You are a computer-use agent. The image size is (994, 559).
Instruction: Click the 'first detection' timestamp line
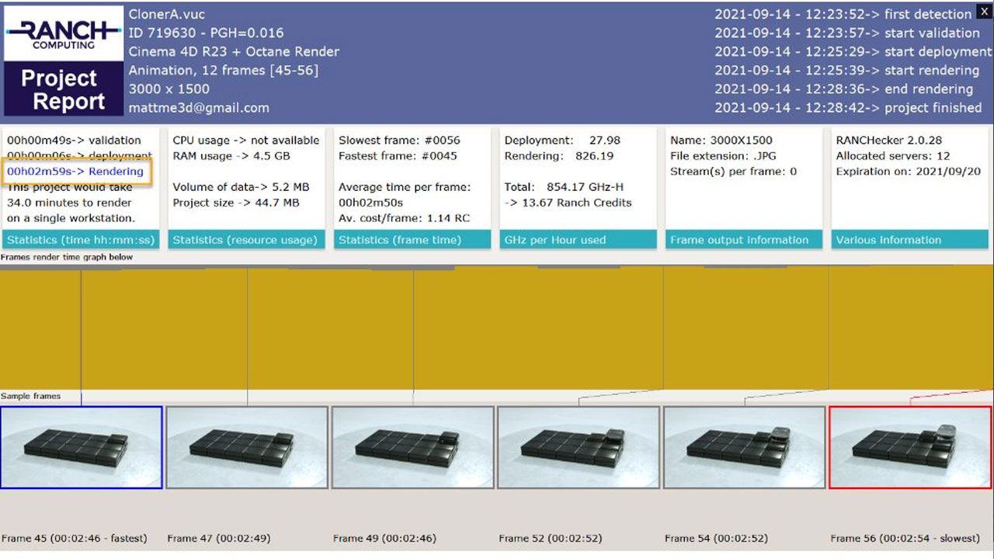point(843,14)
